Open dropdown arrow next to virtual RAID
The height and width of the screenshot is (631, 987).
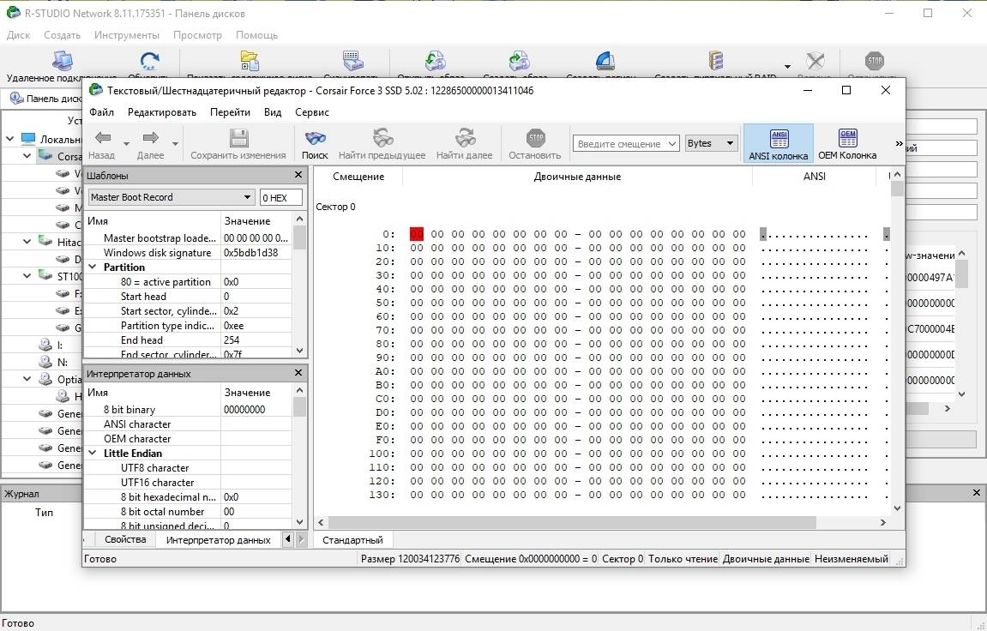[787, 66]
